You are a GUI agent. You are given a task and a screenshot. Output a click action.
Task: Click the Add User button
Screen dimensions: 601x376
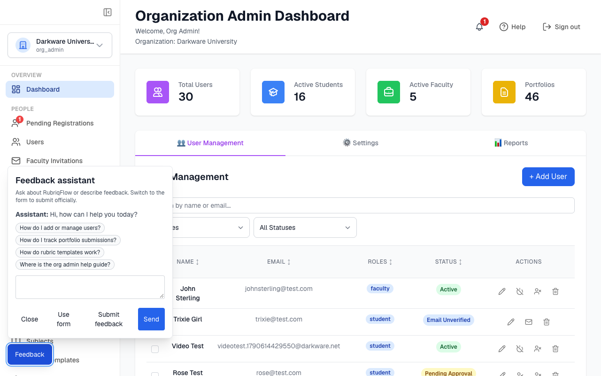(x=548, y=177)
